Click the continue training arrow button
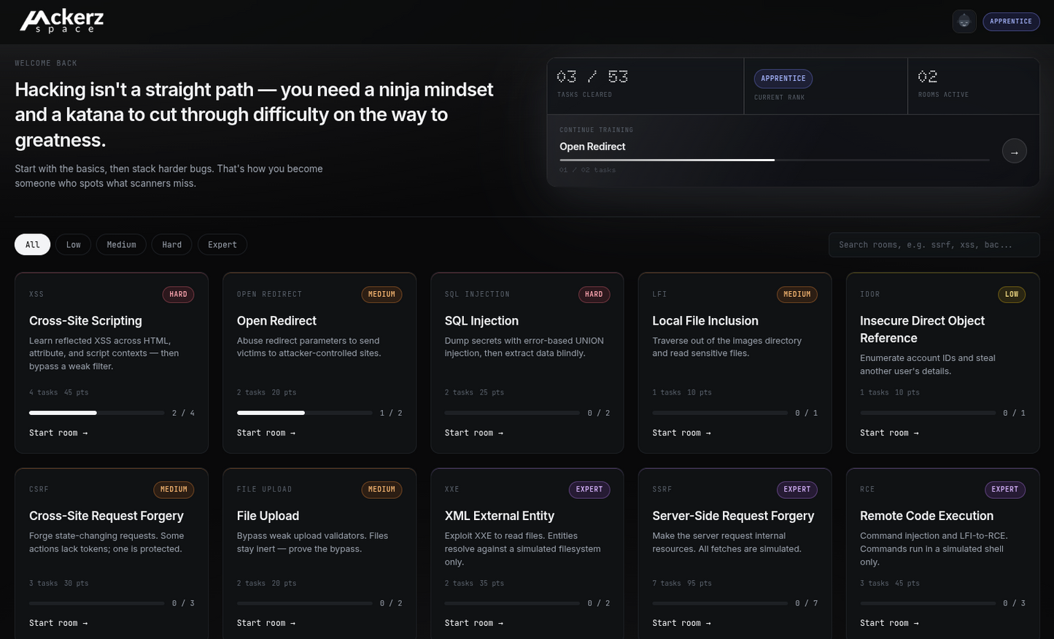The height and width of the screenshot is (639, 1054). (x=1014, y=151)
